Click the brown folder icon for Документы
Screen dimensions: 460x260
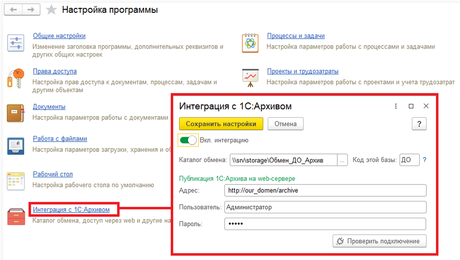pyautogui.click(x=16, y=113)
